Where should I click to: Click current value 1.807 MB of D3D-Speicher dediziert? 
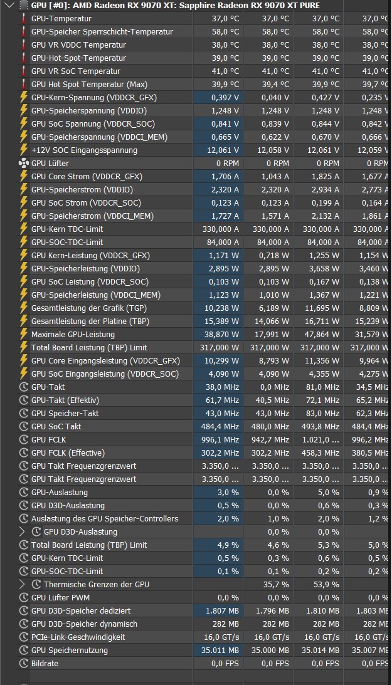coord(222,610)
